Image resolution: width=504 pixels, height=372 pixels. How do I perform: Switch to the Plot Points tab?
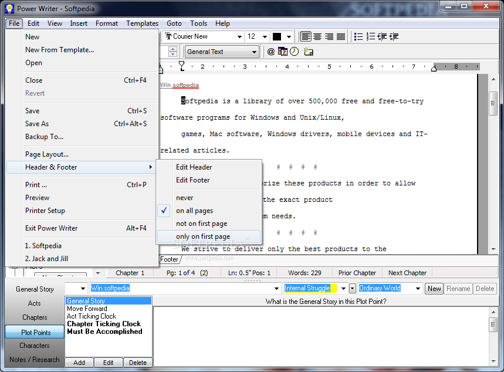pos(35,333)
